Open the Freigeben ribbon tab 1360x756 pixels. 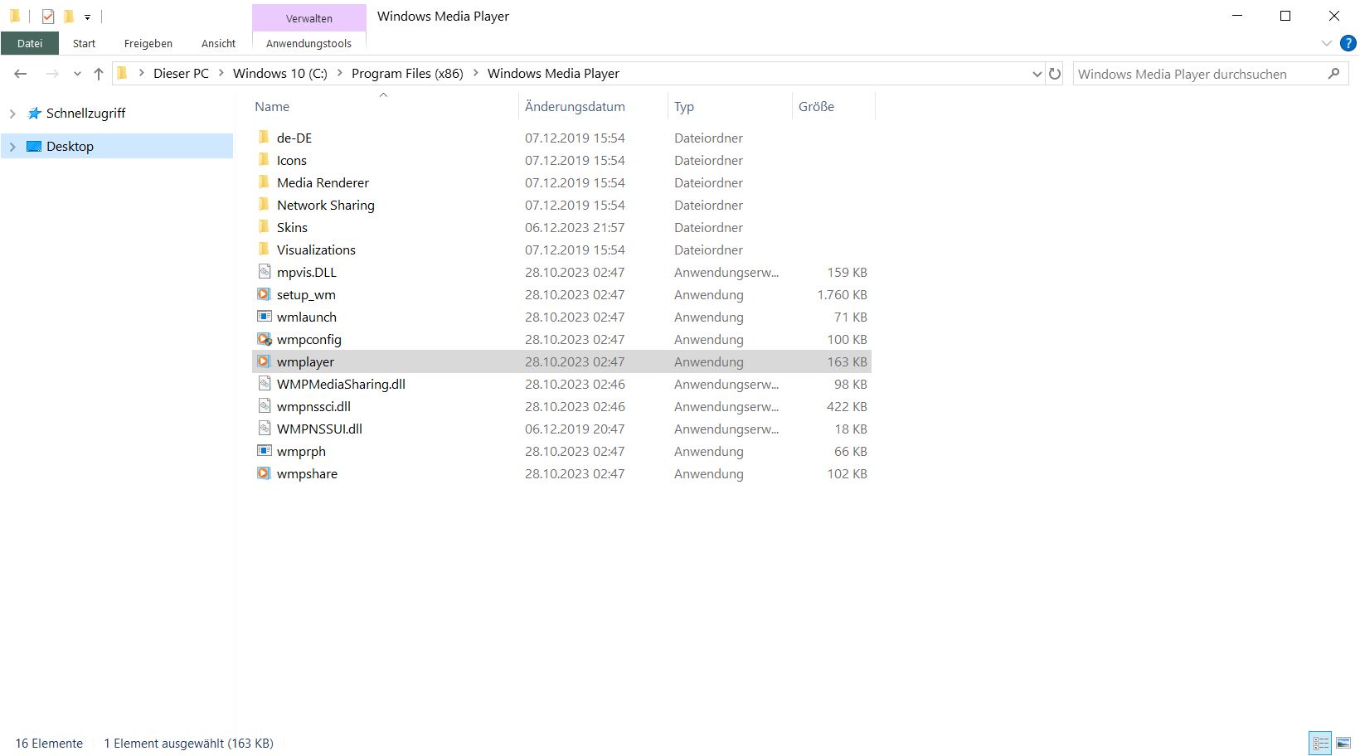tap(148, 43)
